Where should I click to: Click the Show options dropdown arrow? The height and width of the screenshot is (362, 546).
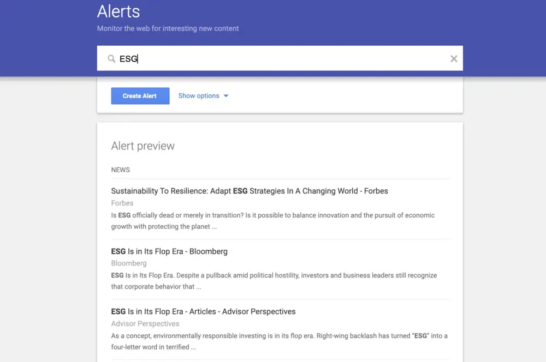(x=226, y=95)
